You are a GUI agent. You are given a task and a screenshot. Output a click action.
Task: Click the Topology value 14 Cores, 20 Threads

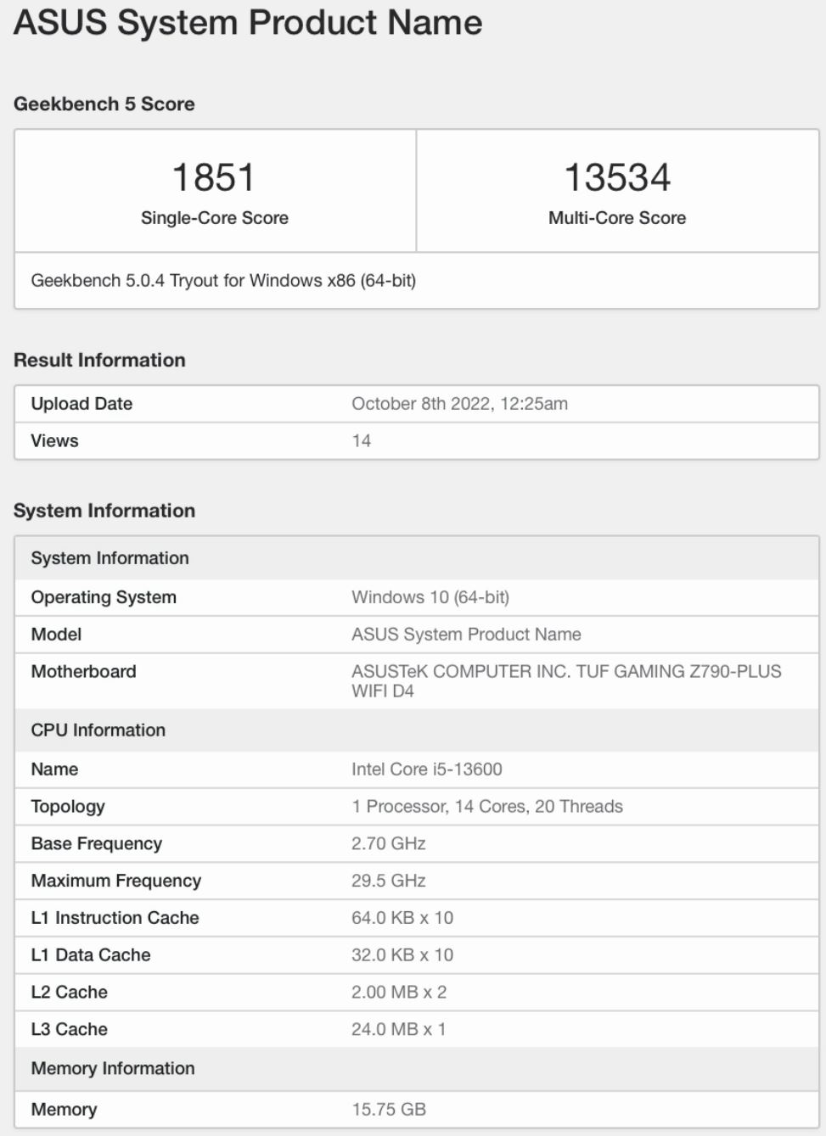pyautogui.click(x=487, y=807)
